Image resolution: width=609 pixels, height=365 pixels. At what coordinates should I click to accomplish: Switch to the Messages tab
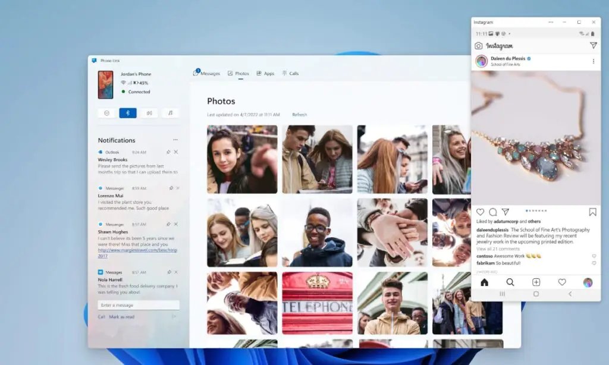(207, 74)
